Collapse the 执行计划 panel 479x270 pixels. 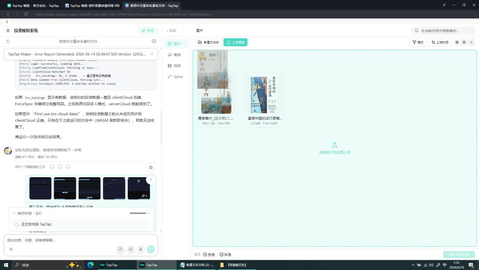click(x=14, y=214)
